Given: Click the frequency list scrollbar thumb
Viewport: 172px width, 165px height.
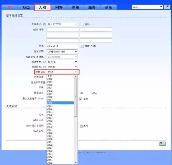Looking at the screenshot, I should click(x=76, y=97).
